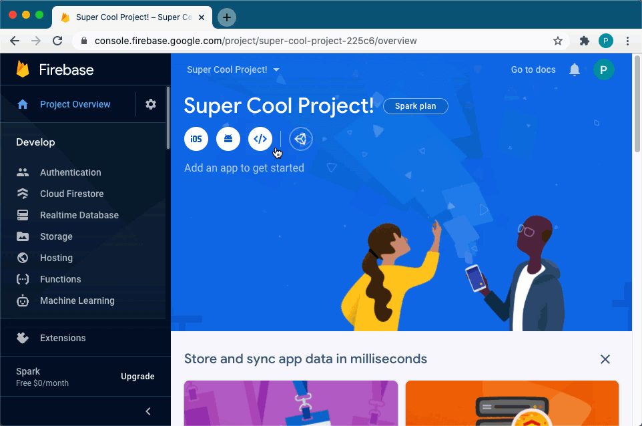Dismiss the Store and sync app data section

tap(605, 359)
